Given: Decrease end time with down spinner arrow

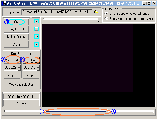Looking at the screenshot, I should coord(38,69).
